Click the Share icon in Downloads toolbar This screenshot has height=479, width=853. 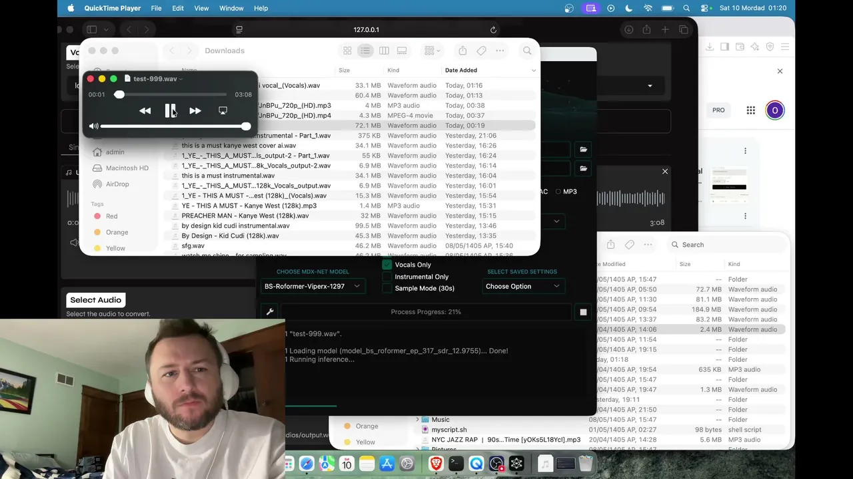pyautogui.click(x=462, y=51)
